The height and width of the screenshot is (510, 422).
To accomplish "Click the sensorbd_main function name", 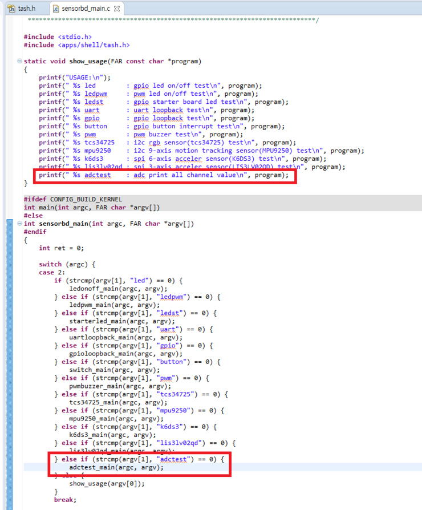I will click(63, 224).
